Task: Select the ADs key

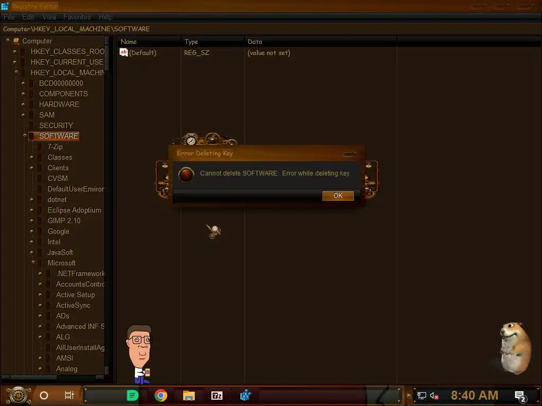Action: pyautogui.click(x=62, y=316)
